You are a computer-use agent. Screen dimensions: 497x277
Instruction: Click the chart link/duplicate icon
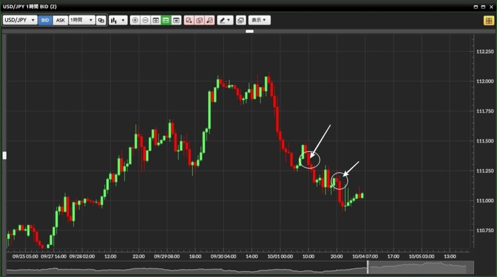(101, 20)
